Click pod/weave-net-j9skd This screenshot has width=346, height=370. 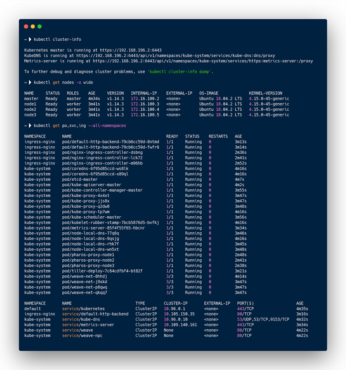tap(85, 282)
